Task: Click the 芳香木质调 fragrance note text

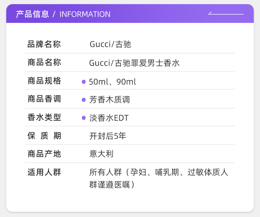Action: click(x=109, y=100)
